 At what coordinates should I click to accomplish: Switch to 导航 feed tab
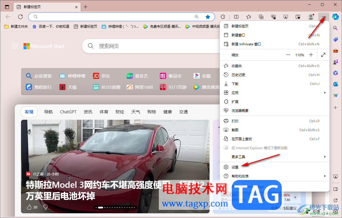point(48,112)
